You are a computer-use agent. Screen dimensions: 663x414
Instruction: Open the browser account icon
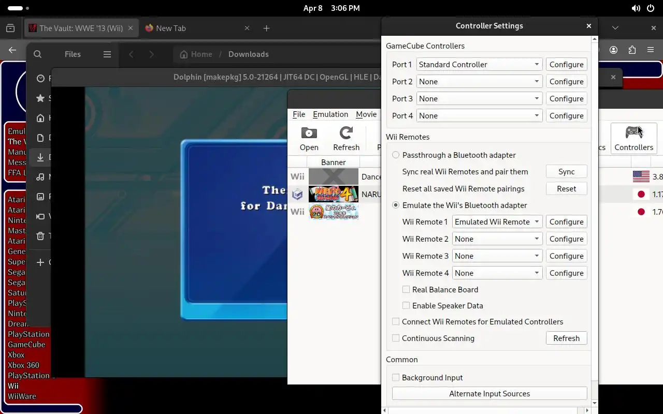[x=614, y=50]
